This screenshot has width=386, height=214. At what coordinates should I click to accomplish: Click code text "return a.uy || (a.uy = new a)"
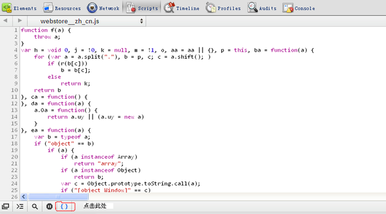96,117
